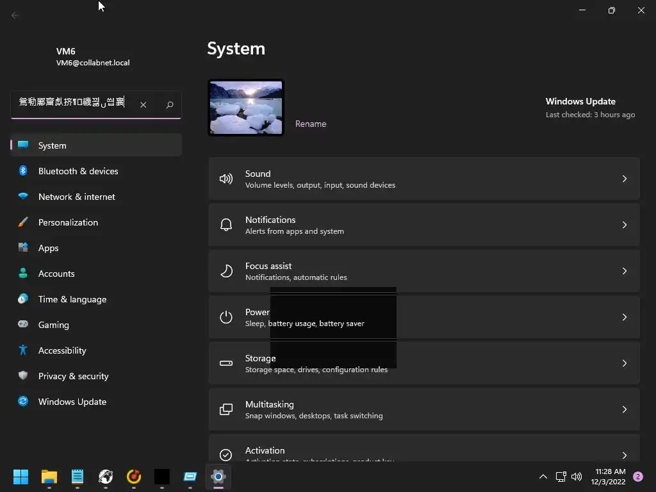Click the desktop wallpaper thumbnail
The width and height of the screenshot is (656, 492).
pos(246,108)
